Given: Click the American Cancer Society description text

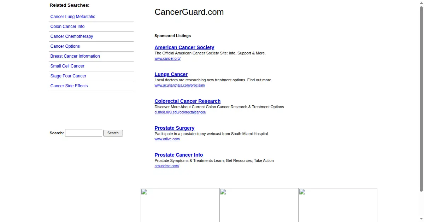Looking at the screenshot, I should coord(210,53).
